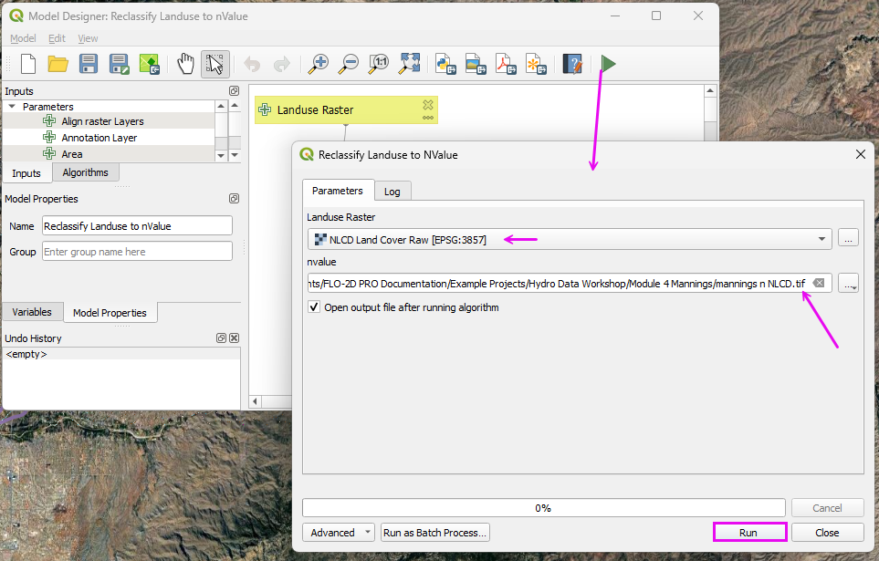The height and width of the screenshot is (561, 879).
Task: Open a model with the folder icon
Action: coord(58,64)
